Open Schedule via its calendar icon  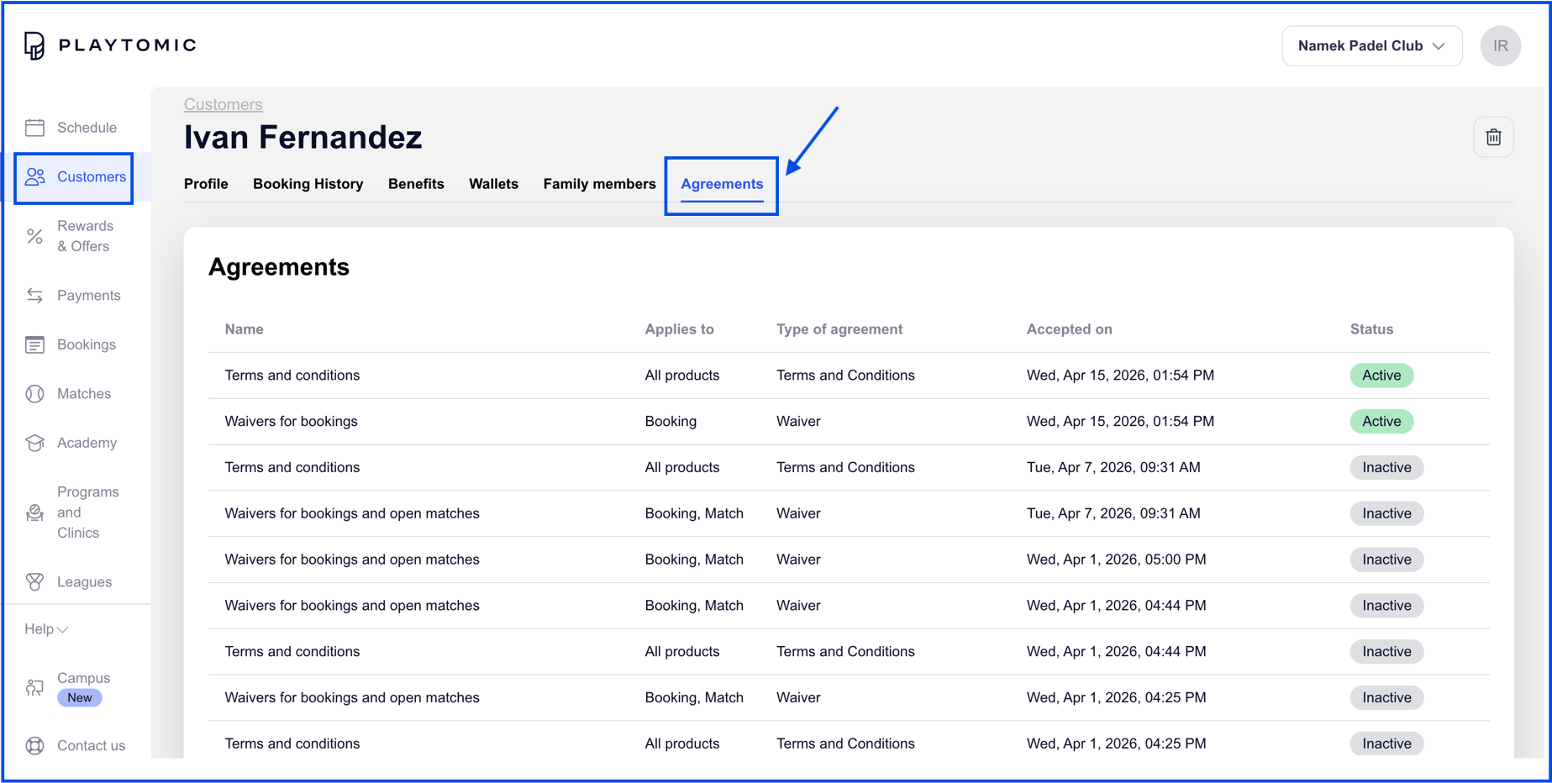click(34, 128)
